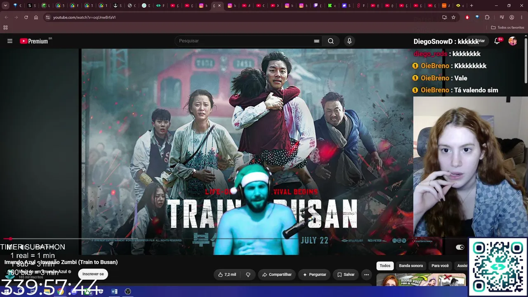The width and height of the screenshot is (528, 297).
Task: Click the recommended video thumbnail
Action: coord(421,280)
